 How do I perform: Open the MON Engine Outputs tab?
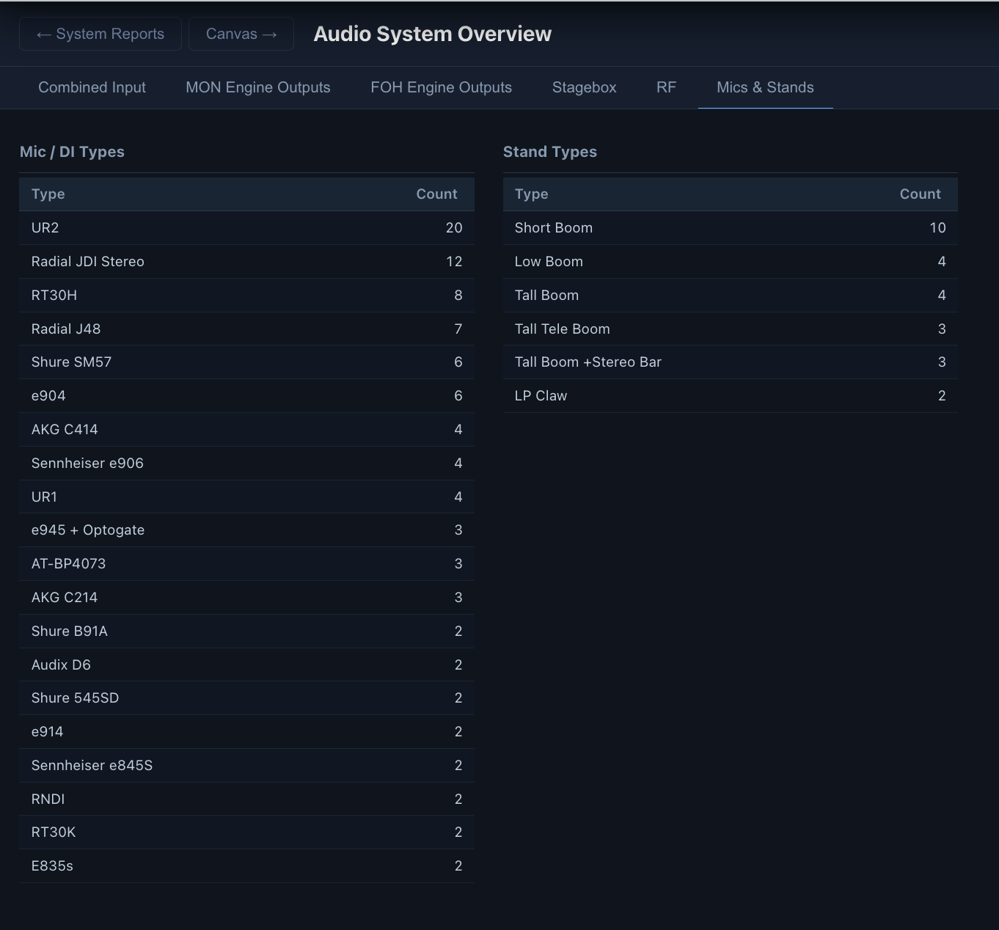(x=258, y=87)
